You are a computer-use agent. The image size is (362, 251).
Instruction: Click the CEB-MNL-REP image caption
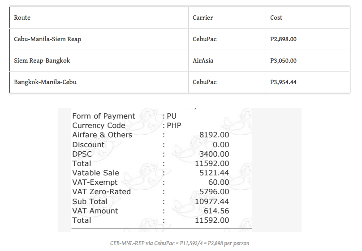pyautogui.click(x=180, y=243)
